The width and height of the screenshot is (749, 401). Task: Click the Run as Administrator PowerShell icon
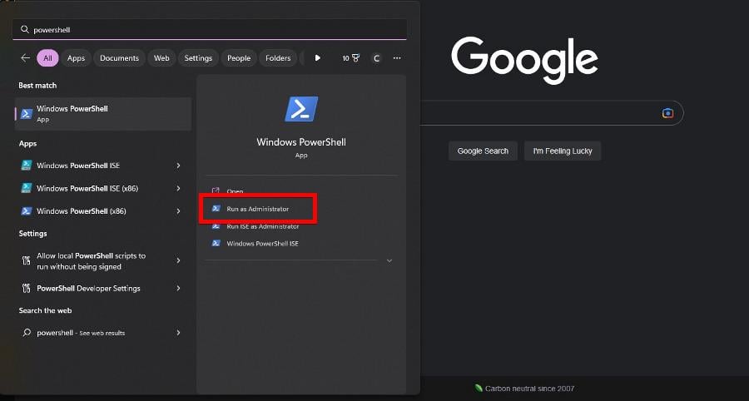point(216,209)
